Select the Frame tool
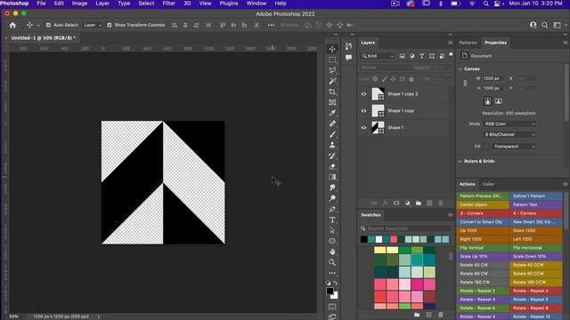Image resolution: width=570 pixels, height=320 pixels. (x=332, y=102)
